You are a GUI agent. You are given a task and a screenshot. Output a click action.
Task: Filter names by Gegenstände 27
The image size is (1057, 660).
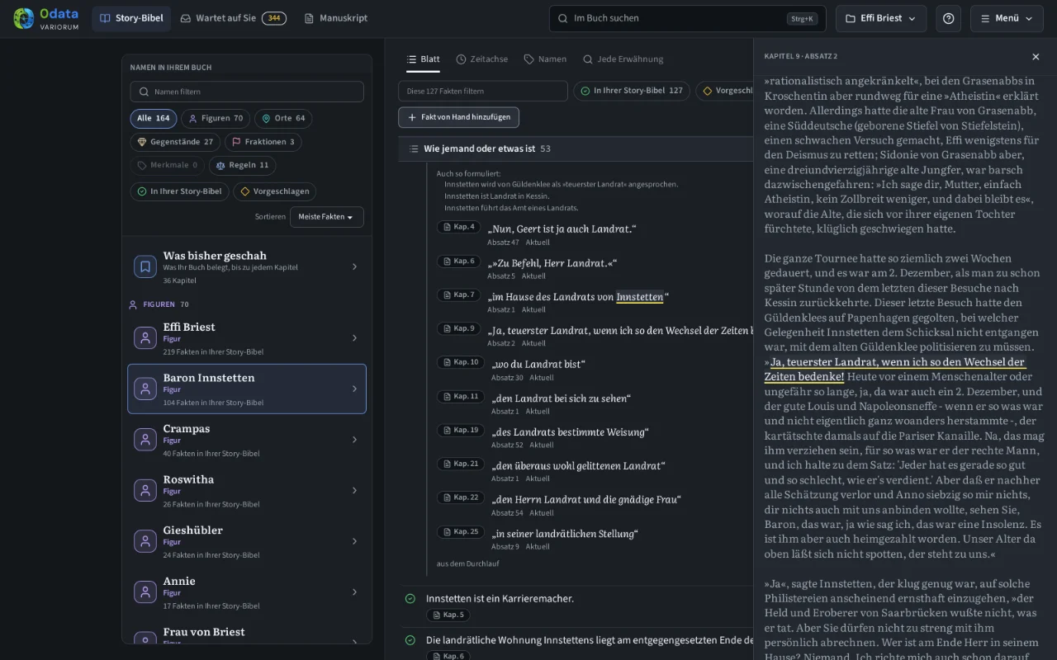pos(175,142)
